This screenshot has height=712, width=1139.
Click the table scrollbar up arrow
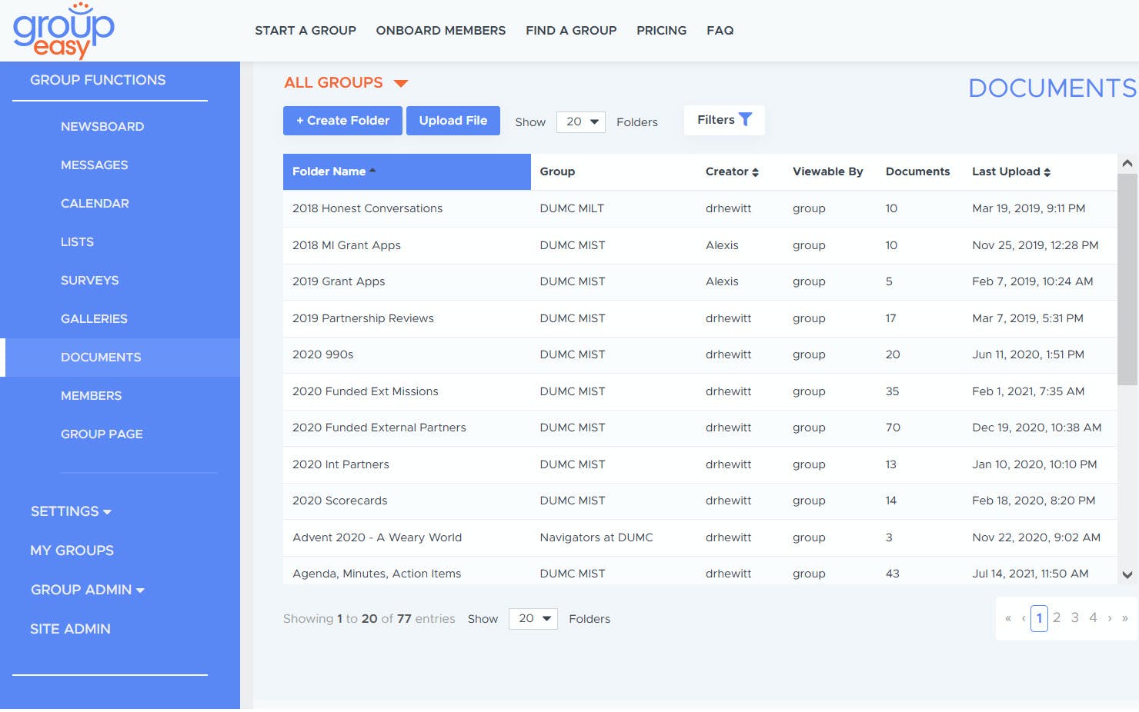tap(1127, 163)
